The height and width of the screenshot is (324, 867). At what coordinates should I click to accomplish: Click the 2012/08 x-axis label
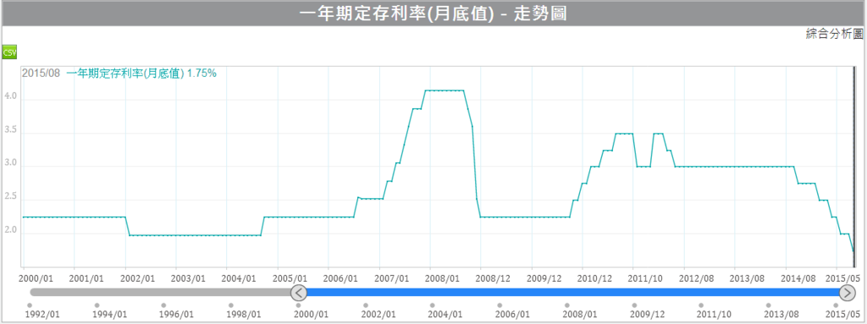click(x=697, y=278)
